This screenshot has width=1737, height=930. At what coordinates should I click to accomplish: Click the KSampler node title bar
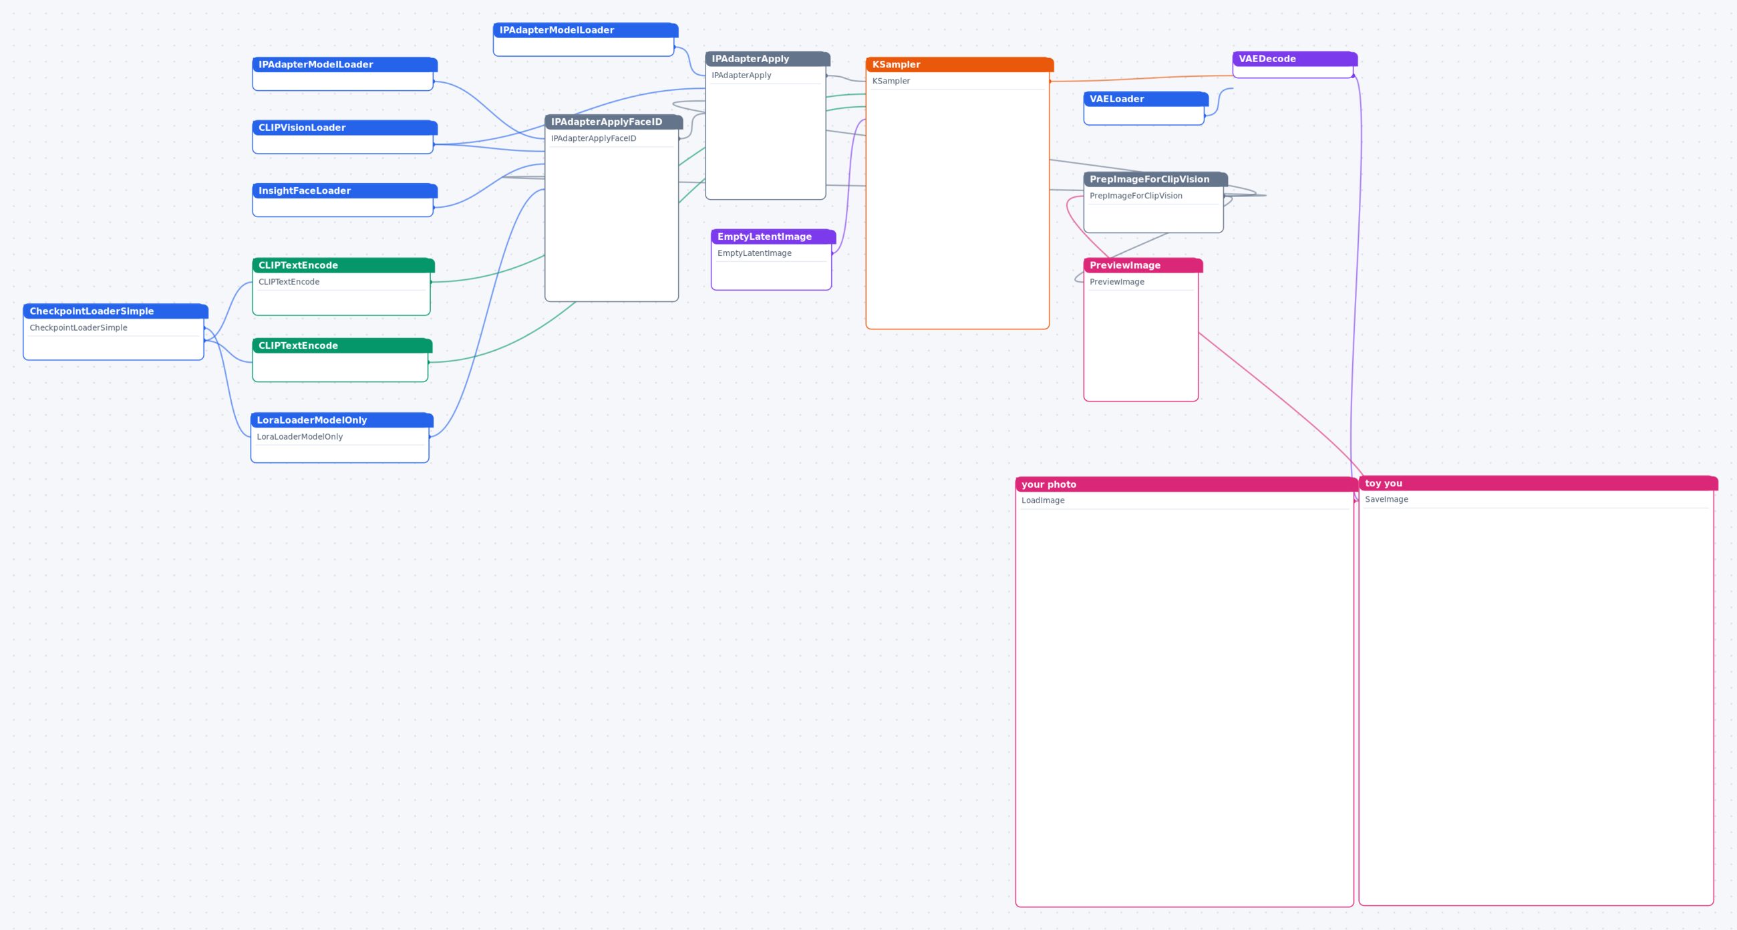click(959, 65)
